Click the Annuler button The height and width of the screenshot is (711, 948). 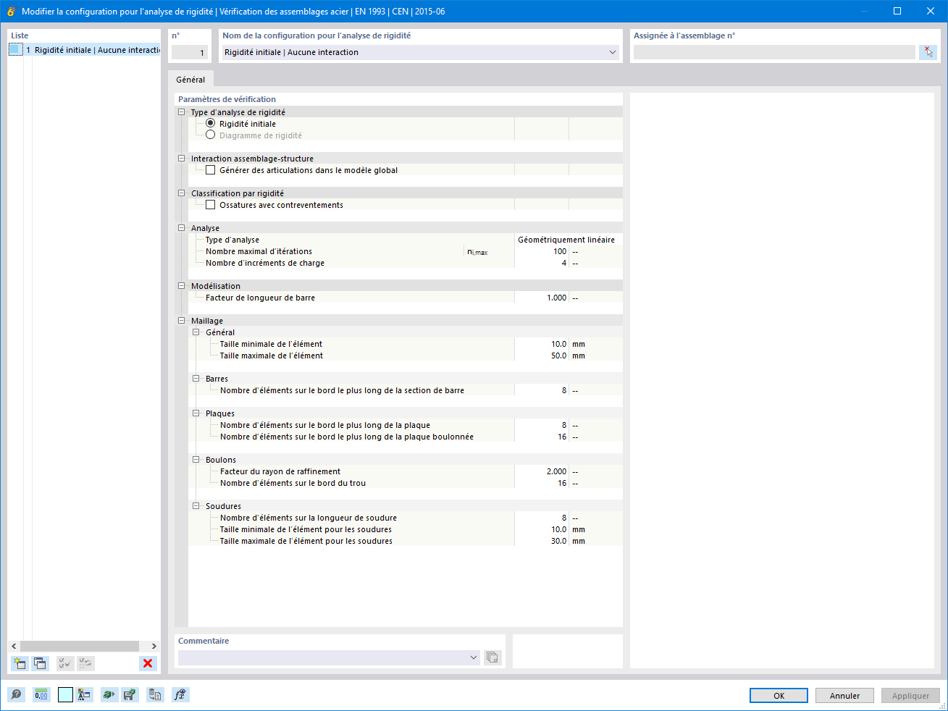844,695
